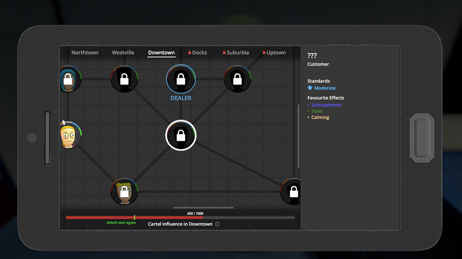
Task: Open the locked Suburbia tab
Action: pos(236,52)
